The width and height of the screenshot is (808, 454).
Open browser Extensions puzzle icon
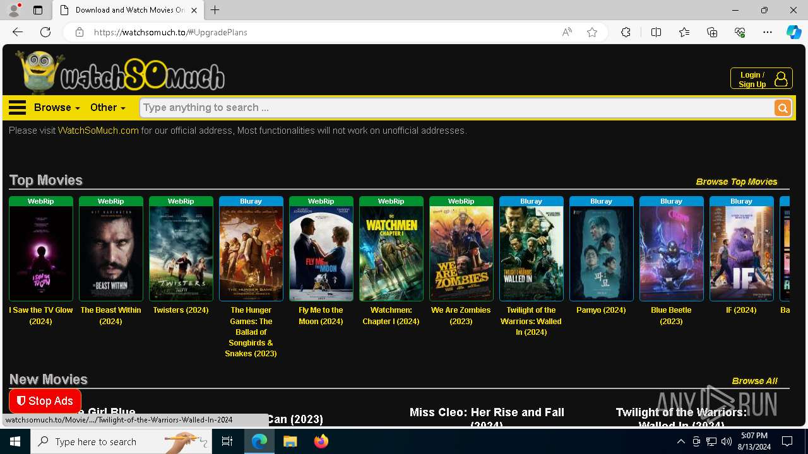(626, 32)
